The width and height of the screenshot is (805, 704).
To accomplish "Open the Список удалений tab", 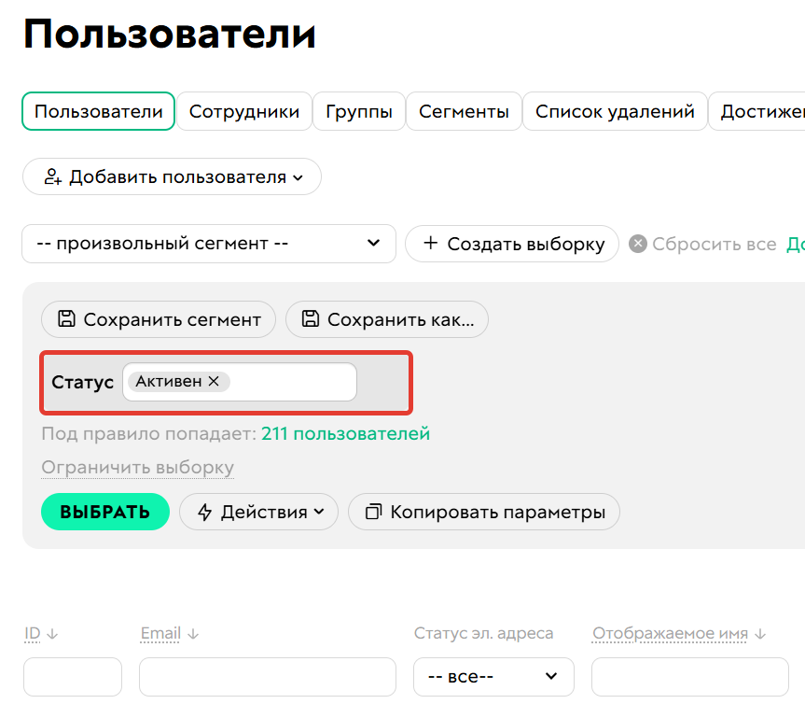I will click(x=614, y=110).
